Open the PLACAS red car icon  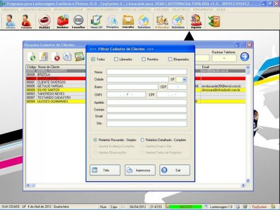(44, 21)
